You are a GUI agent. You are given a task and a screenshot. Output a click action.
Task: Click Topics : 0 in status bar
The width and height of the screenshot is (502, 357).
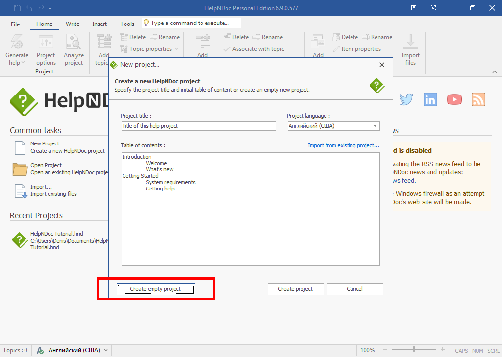(15, 350)
